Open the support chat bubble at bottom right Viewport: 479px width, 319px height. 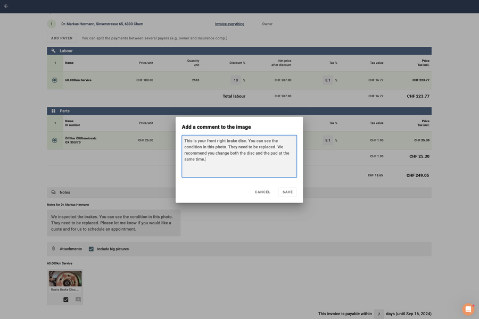[468, 309]
